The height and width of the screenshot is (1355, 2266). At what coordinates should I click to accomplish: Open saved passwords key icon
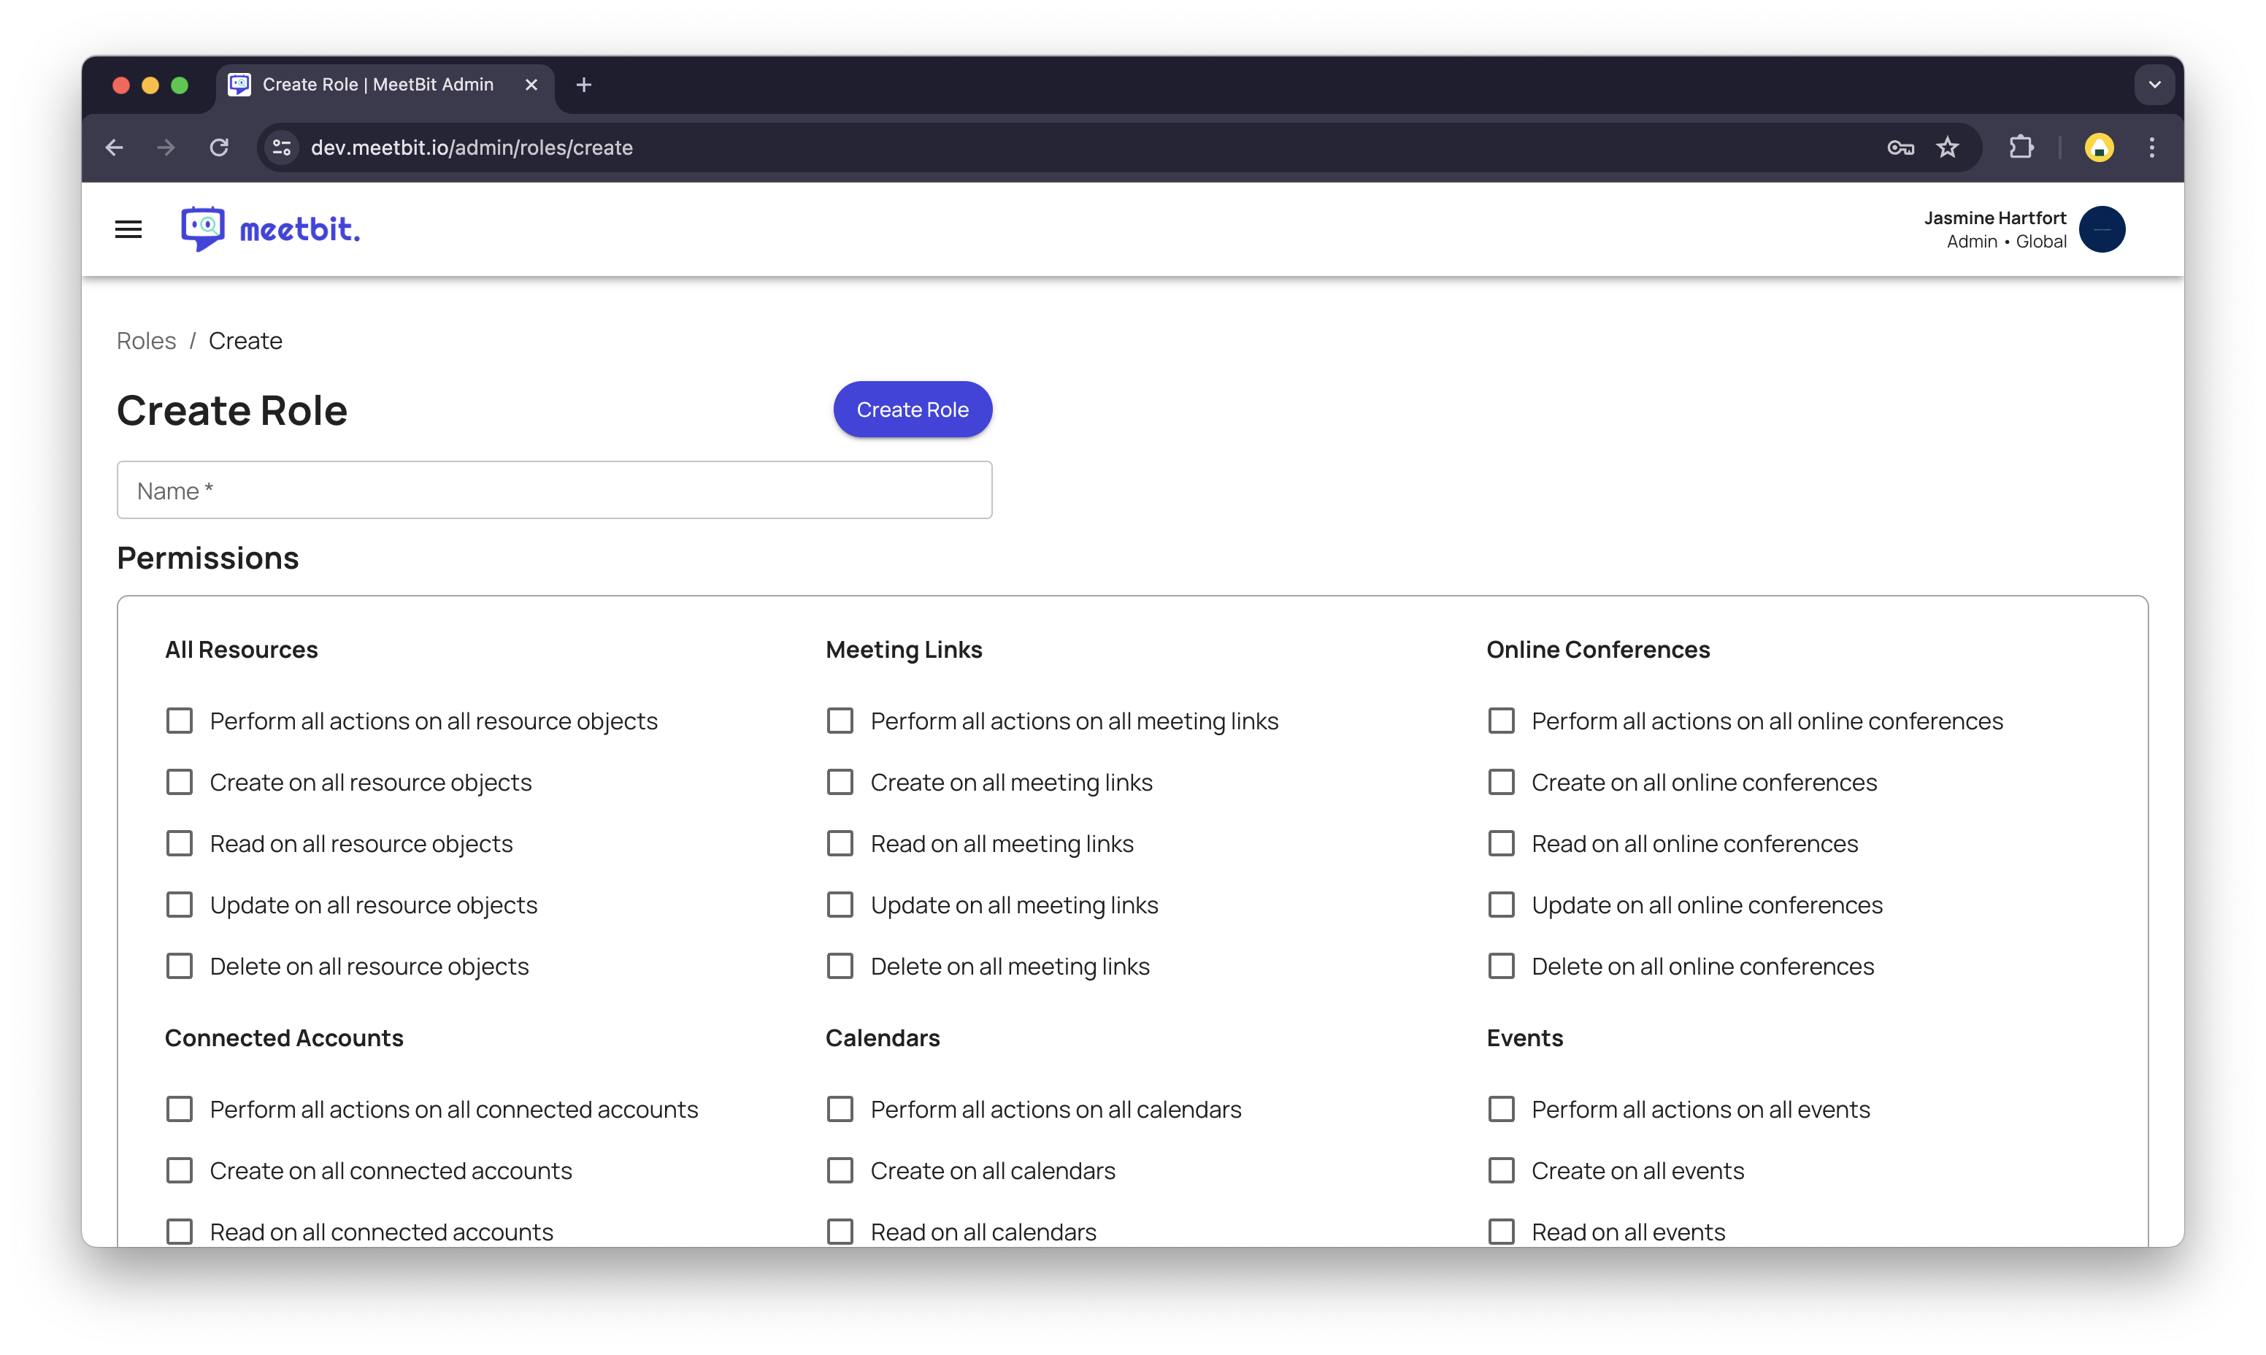(1900, 148)
